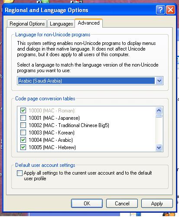Screen dimensions: 179x217
Task: Close the Regional and Language Options dialog
Action: coord(171,10)
